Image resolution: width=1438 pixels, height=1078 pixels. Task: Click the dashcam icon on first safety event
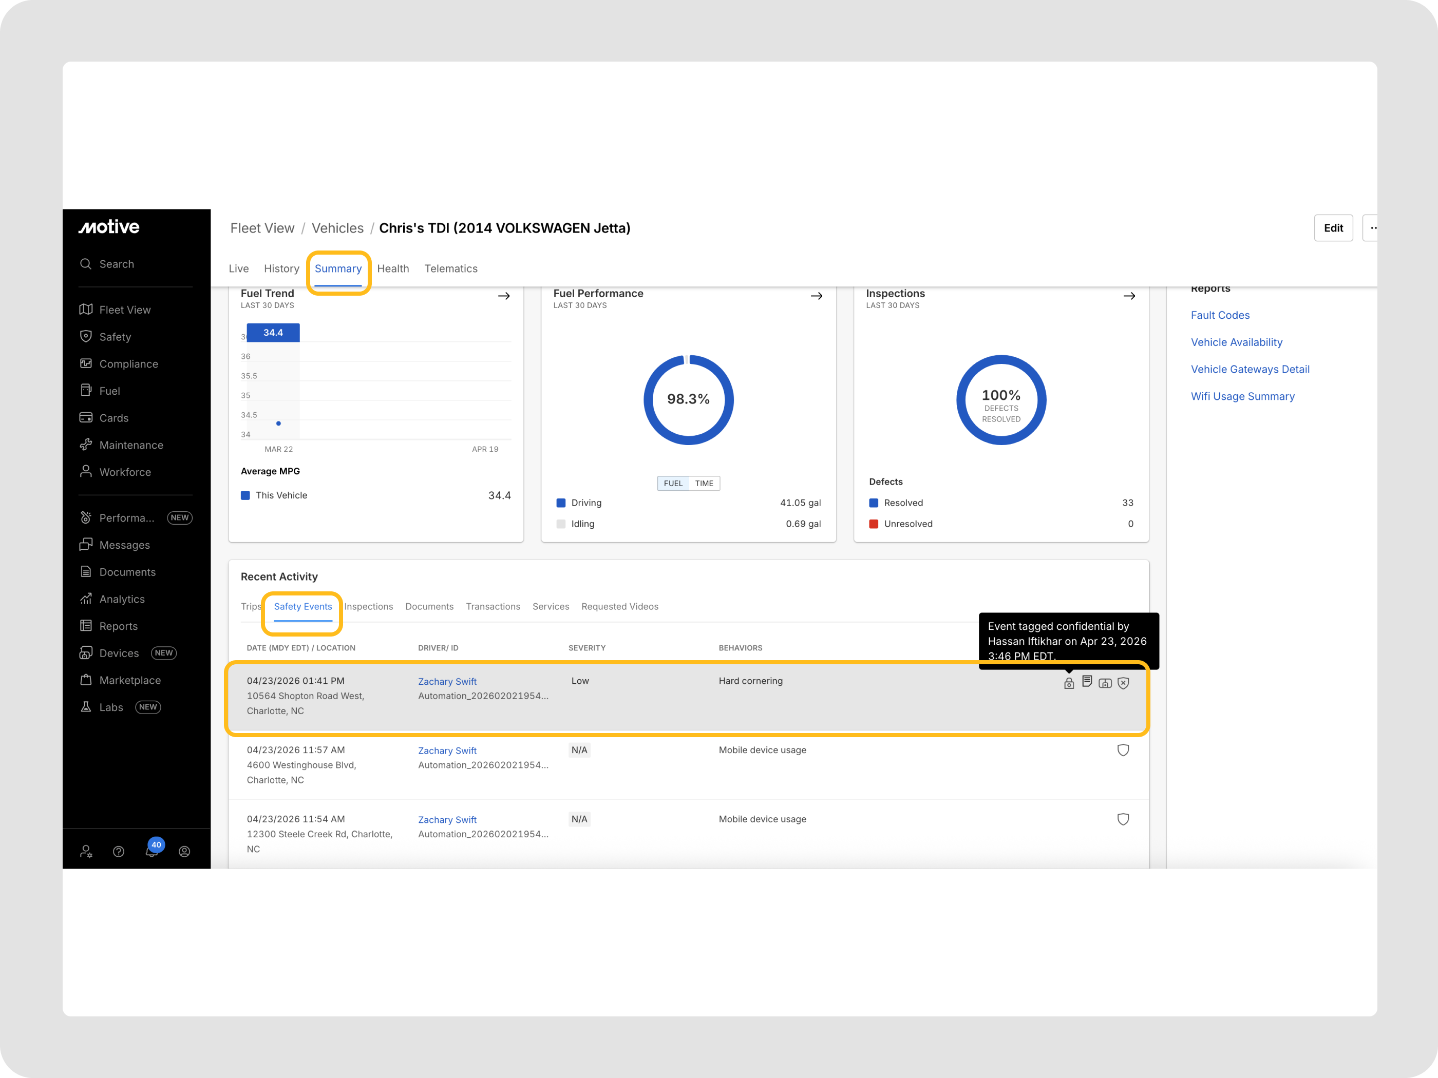pyautogui.click(x=1105, y=683)
